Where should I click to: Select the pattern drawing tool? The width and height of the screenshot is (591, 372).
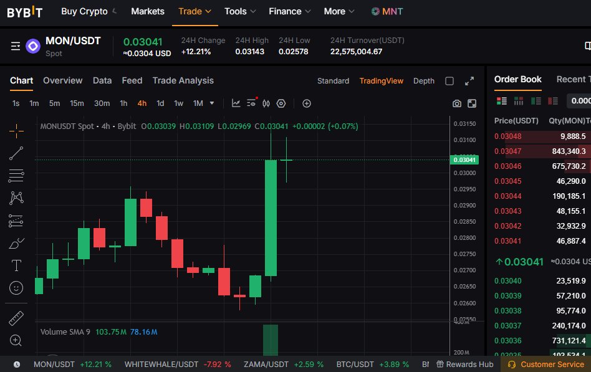click(16, 198)
